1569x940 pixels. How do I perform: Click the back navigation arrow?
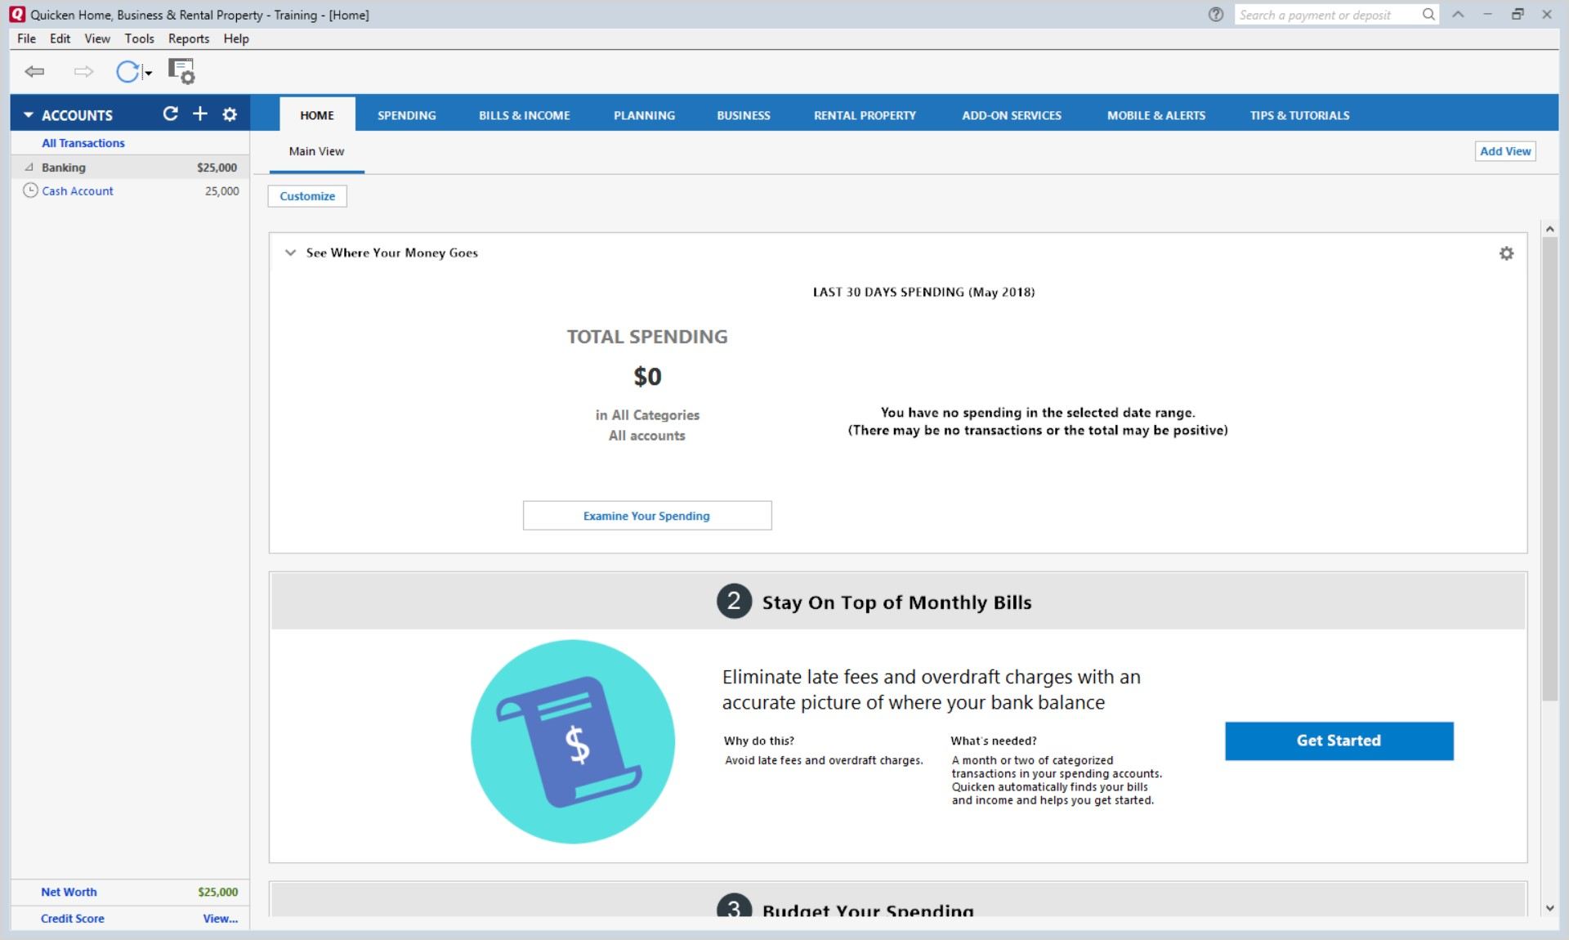tap(34, 72)
